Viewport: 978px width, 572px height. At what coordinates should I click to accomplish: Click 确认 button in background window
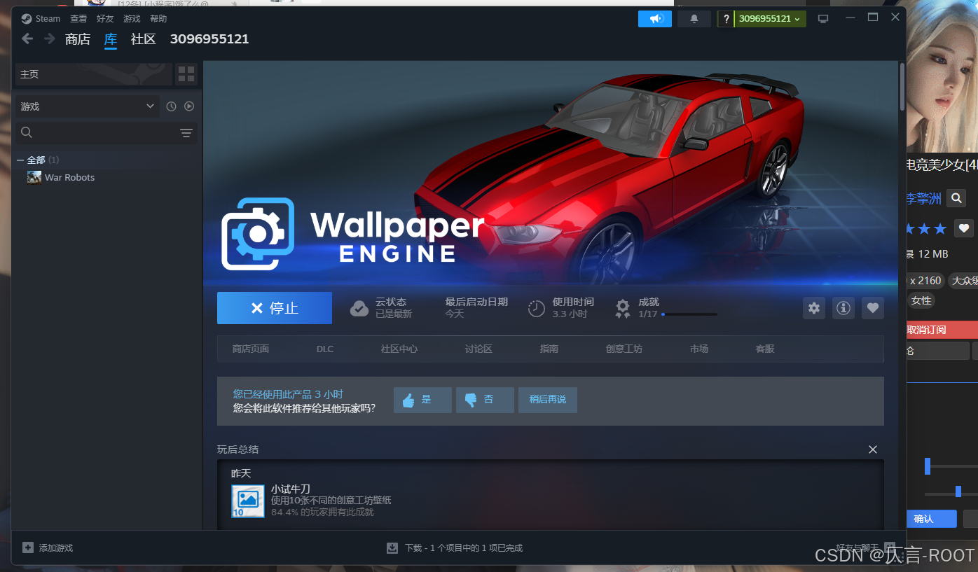[x=932, y=519]
